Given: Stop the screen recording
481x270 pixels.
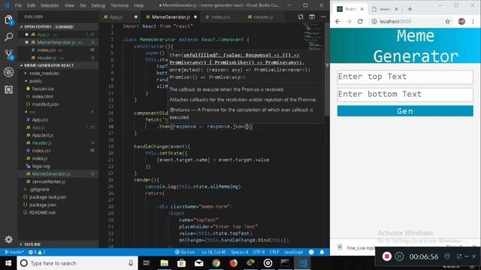Looking at the screenshot, I should point(386,256).
